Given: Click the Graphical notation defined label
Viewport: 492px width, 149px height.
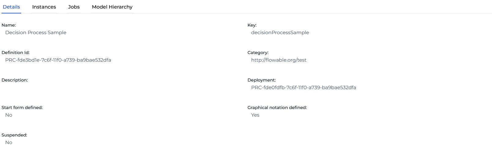Looking at the screenshot, I should (277, 107).
